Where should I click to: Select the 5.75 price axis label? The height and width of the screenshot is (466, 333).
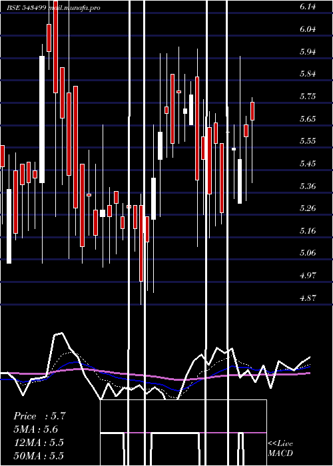(308, 97)
